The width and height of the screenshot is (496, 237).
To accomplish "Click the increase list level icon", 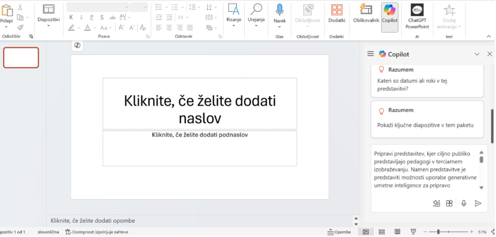I will pos(169,17).
